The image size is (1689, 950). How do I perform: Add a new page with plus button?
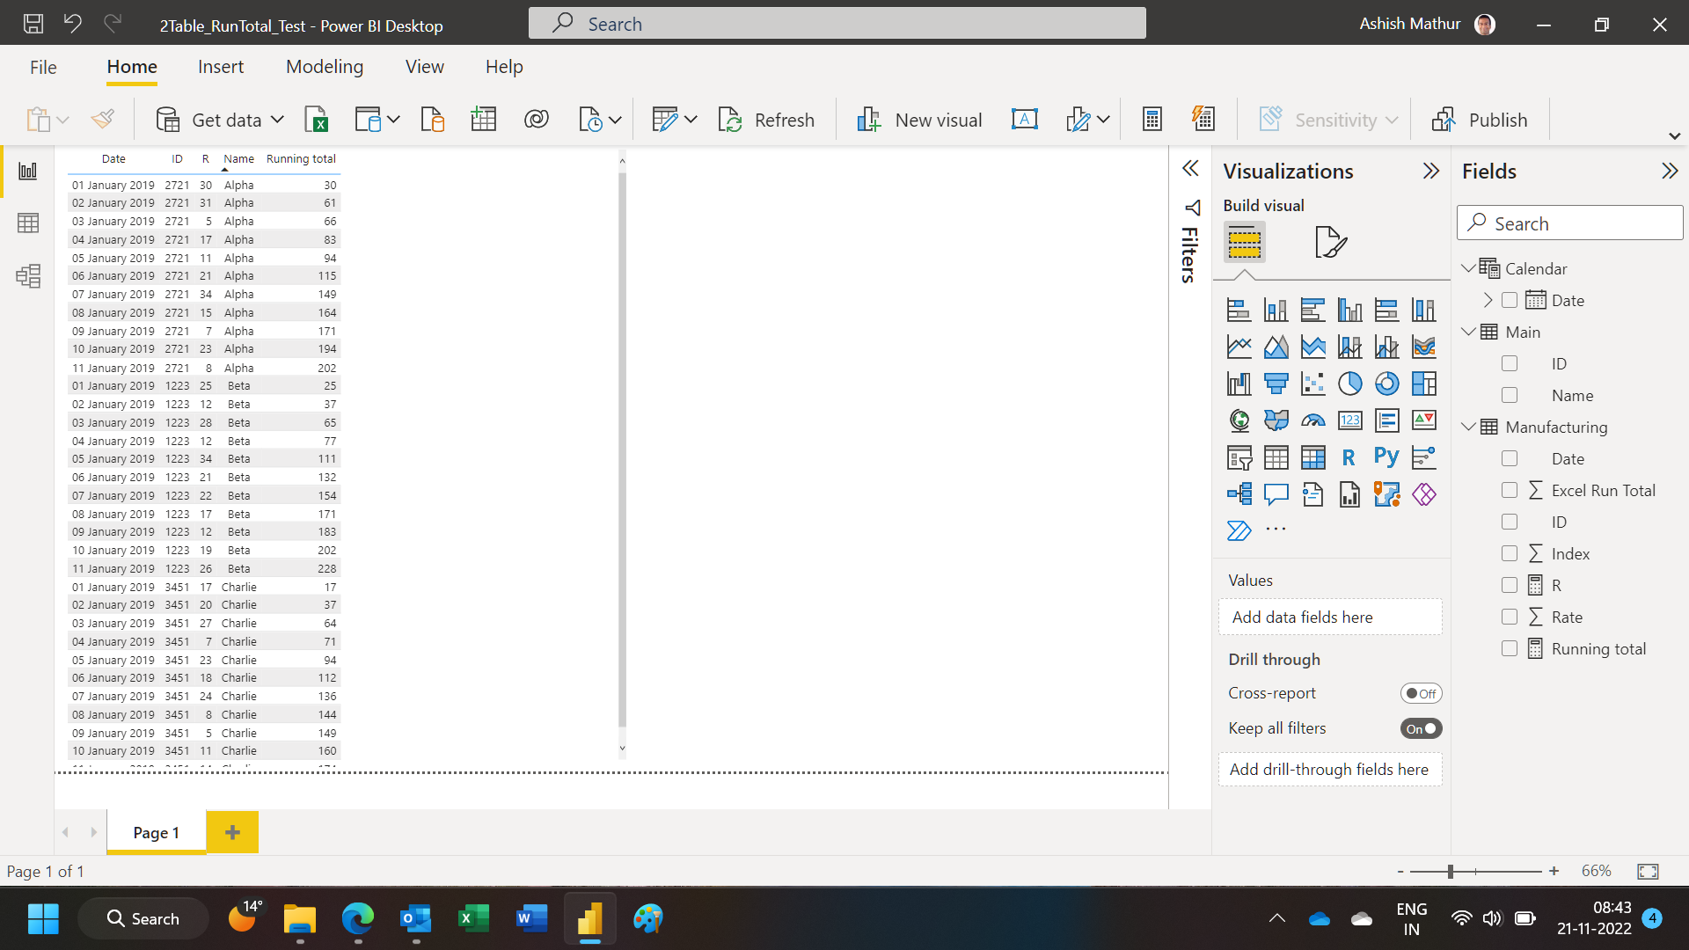[x=232, y=832]
